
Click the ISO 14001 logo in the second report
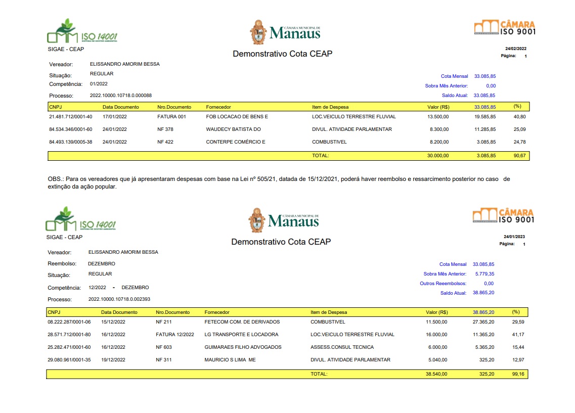(81, 219)
